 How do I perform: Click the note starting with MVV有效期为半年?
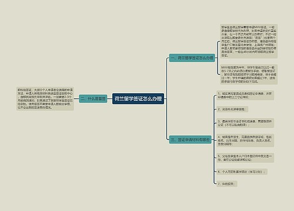click(x=249, y=74)
